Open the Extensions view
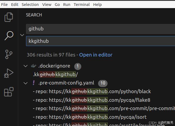The height and width of the screenshot is (126, 175). [x=9, y=92]
